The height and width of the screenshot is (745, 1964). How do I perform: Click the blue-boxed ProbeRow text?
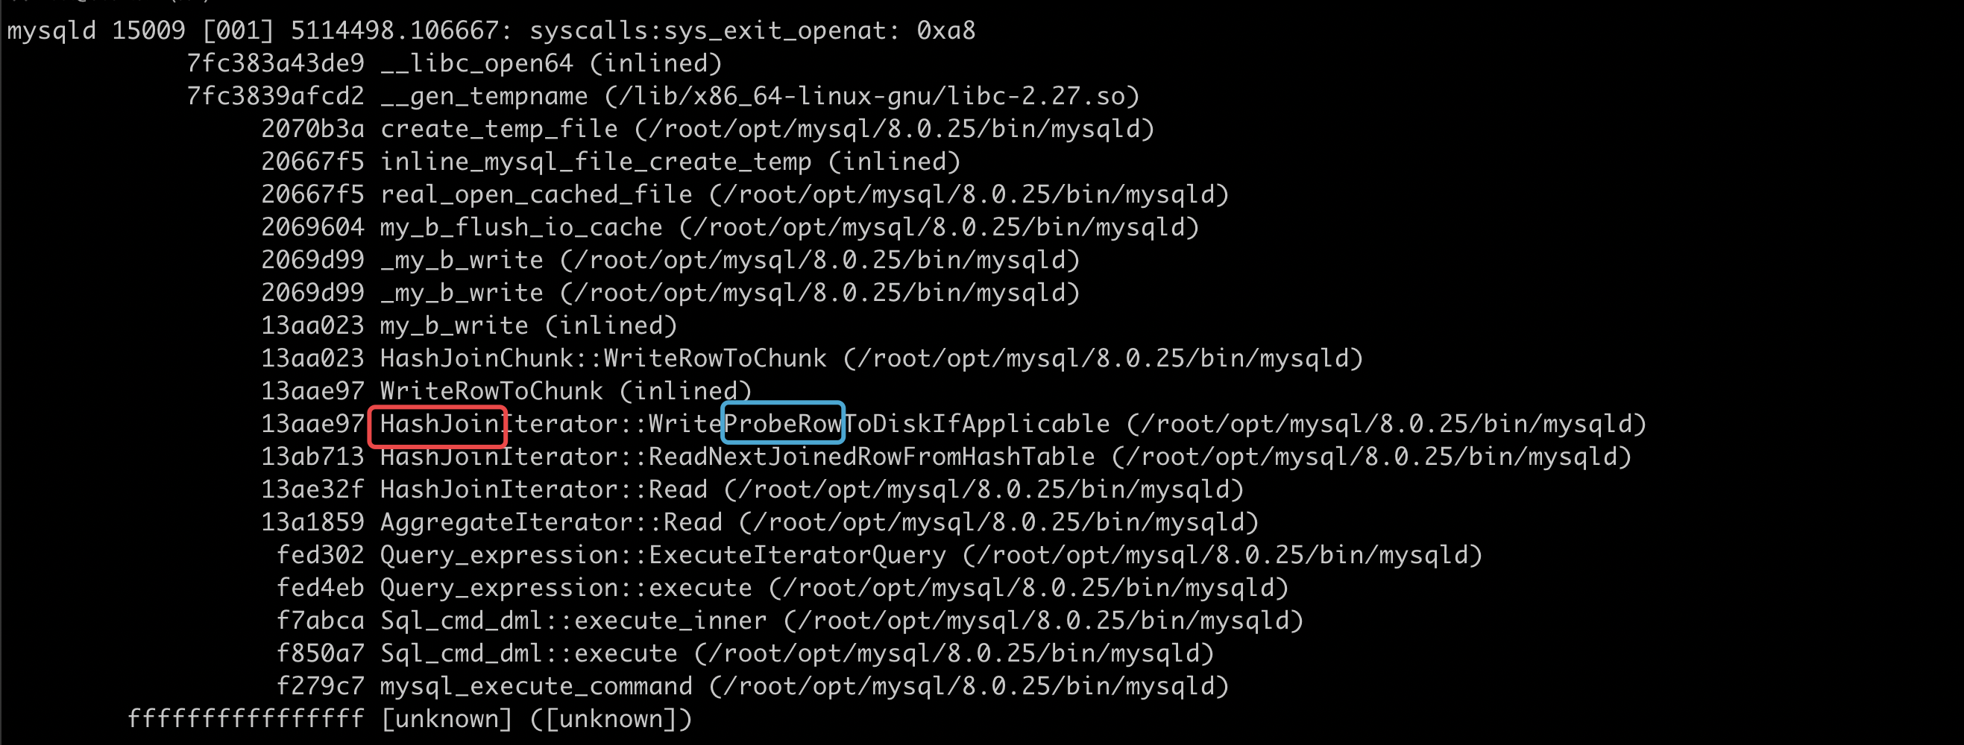pyautogui.click(x=782, y=424)
